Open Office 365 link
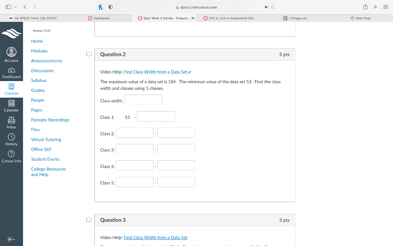 pyautogui.click(x=41, y=150)
